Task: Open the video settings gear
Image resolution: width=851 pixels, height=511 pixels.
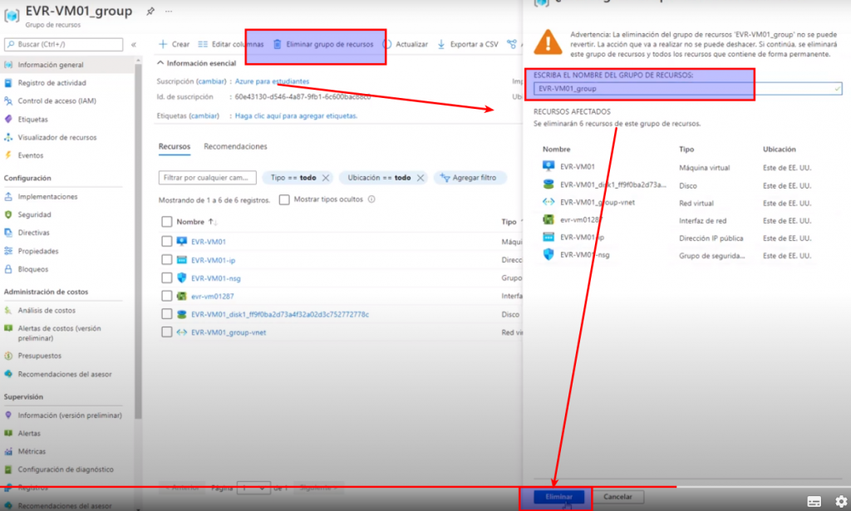Action: tap(841, 501)
